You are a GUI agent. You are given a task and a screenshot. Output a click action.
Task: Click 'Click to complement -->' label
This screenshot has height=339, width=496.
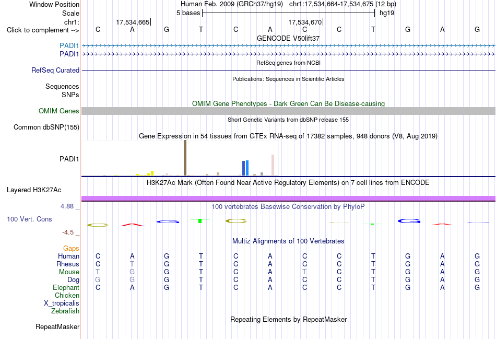[43, 30]
